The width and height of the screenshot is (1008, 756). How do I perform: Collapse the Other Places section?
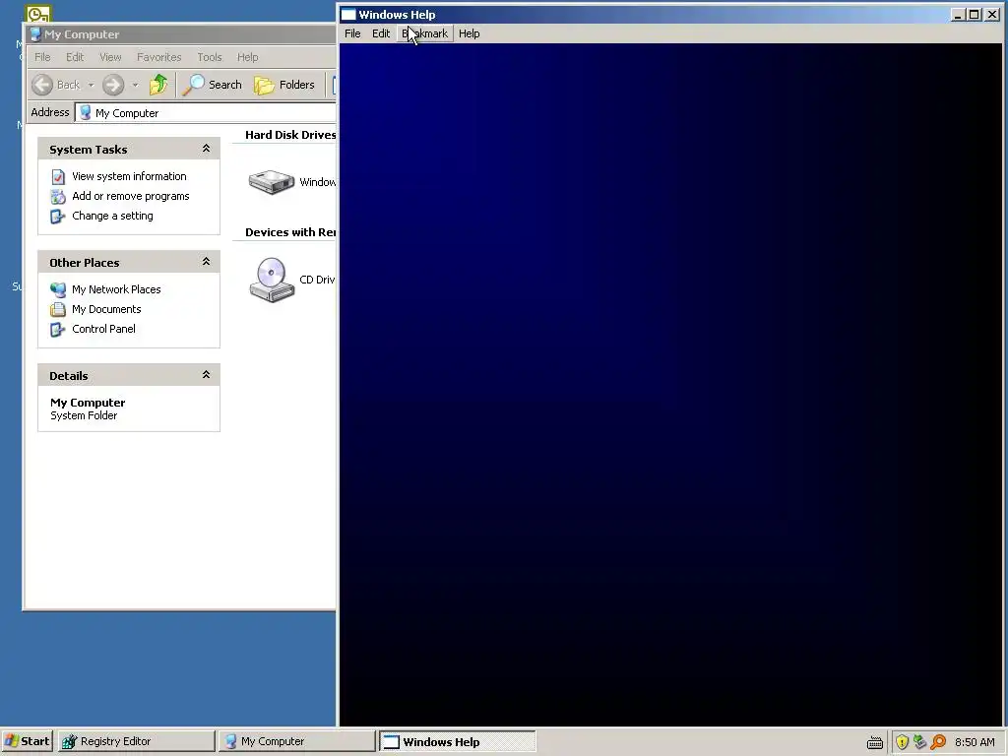click(206, 262)
